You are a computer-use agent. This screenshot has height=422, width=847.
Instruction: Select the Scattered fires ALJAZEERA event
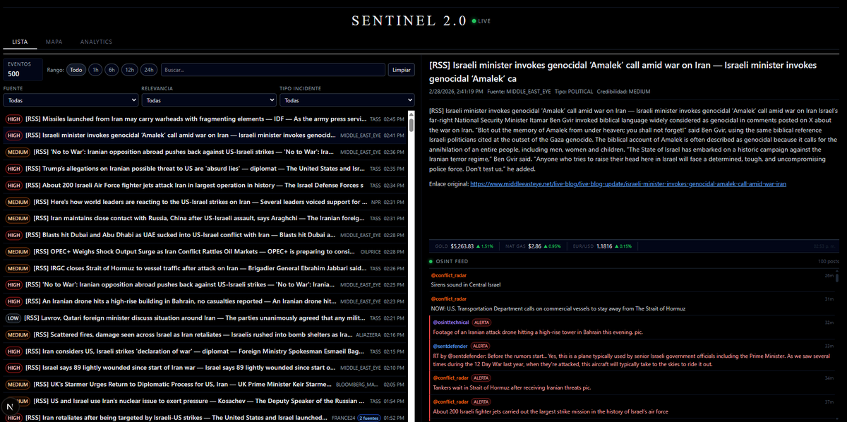[205, 334]
